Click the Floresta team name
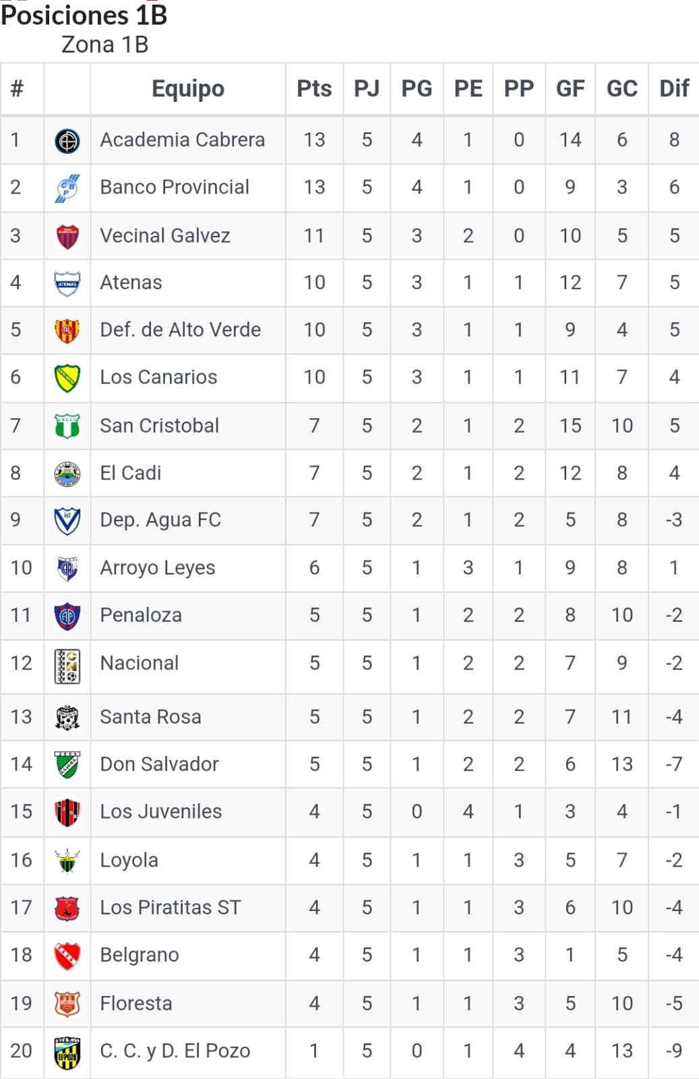699x1079 pixels. pos(136,1003)
